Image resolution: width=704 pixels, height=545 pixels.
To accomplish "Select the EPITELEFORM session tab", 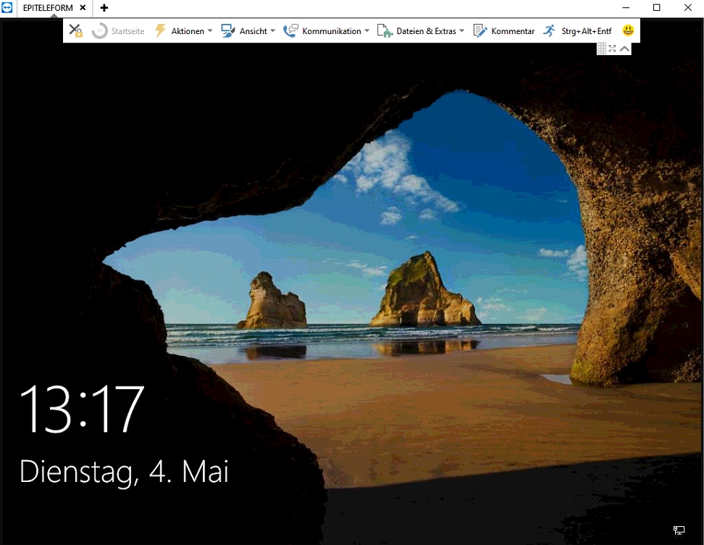I will tap(48, 8).
